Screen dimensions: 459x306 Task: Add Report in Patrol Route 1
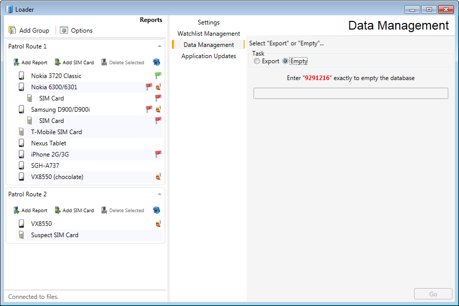(x=31, y=62)
